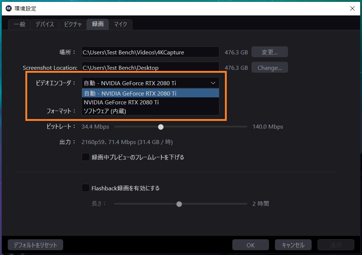The width and height of the screenshot is (362, 255).
Task: Click the 変更... button for recording location
Action: (x=270, y=52)
